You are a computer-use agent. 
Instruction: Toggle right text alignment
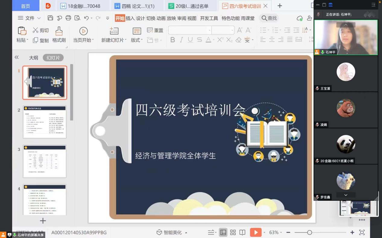click(x=281, y=39)
